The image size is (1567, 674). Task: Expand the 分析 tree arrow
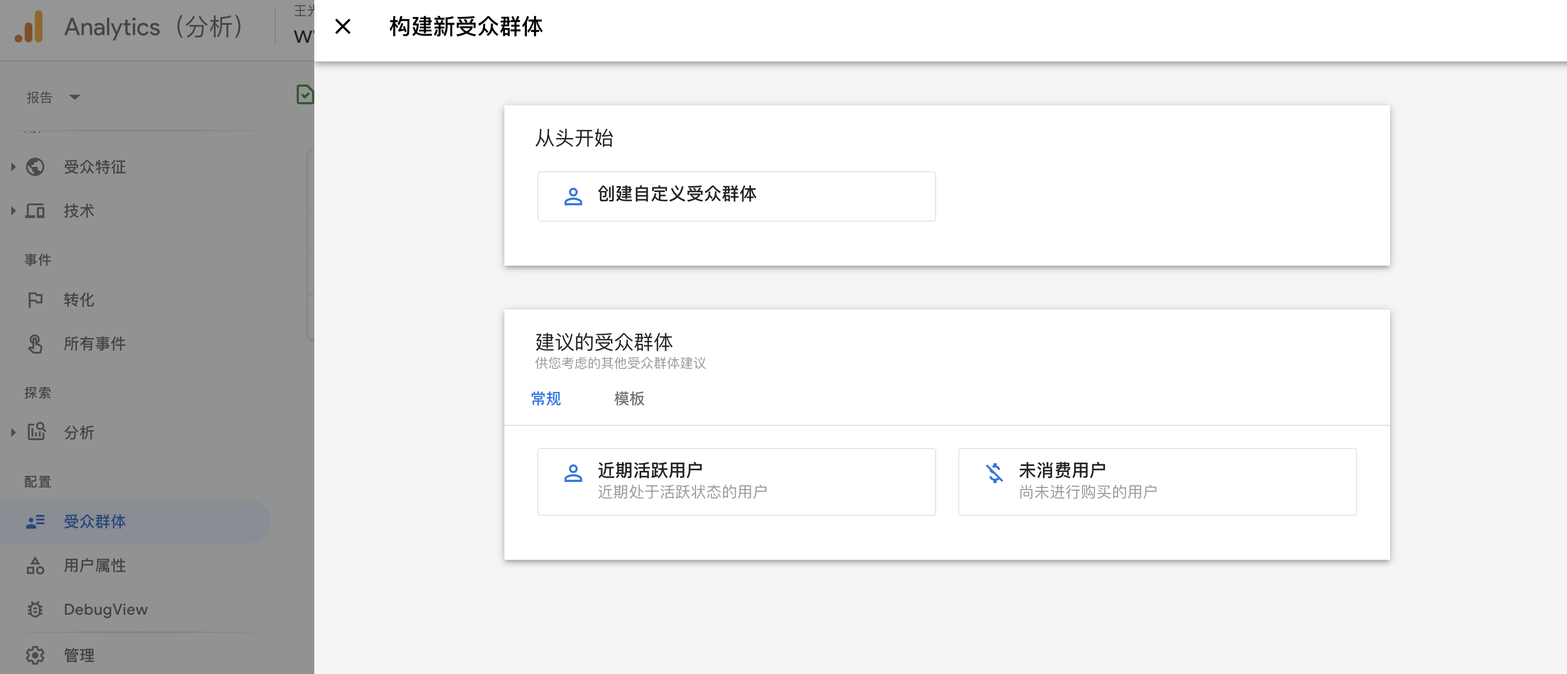[13, 433]
